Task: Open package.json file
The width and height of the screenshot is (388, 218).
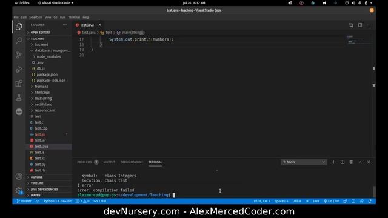Action: tap(49, 74)
